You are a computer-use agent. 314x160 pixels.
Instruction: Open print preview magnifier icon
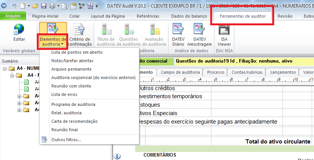tap(65, 6)
